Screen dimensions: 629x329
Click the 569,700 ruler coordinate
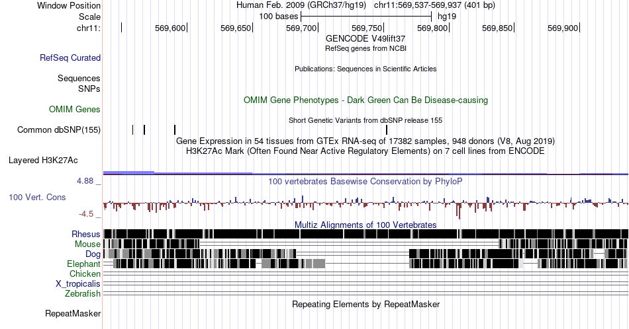[301, 28]
